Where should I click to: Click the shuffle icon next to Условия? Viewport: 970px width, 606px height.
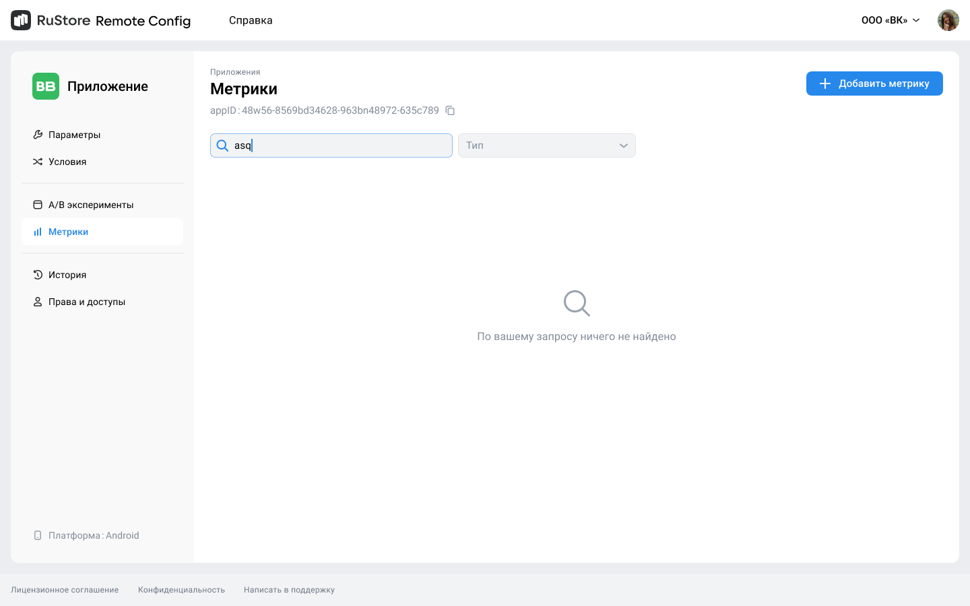[38, 162]
